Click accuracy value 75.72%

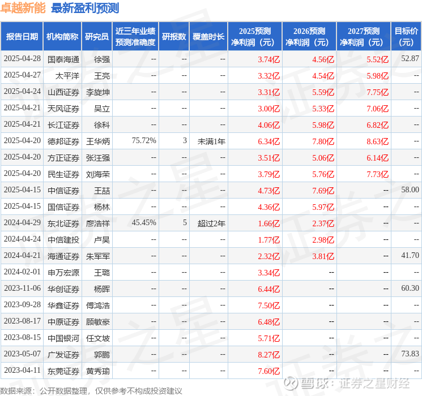point(144,141)
